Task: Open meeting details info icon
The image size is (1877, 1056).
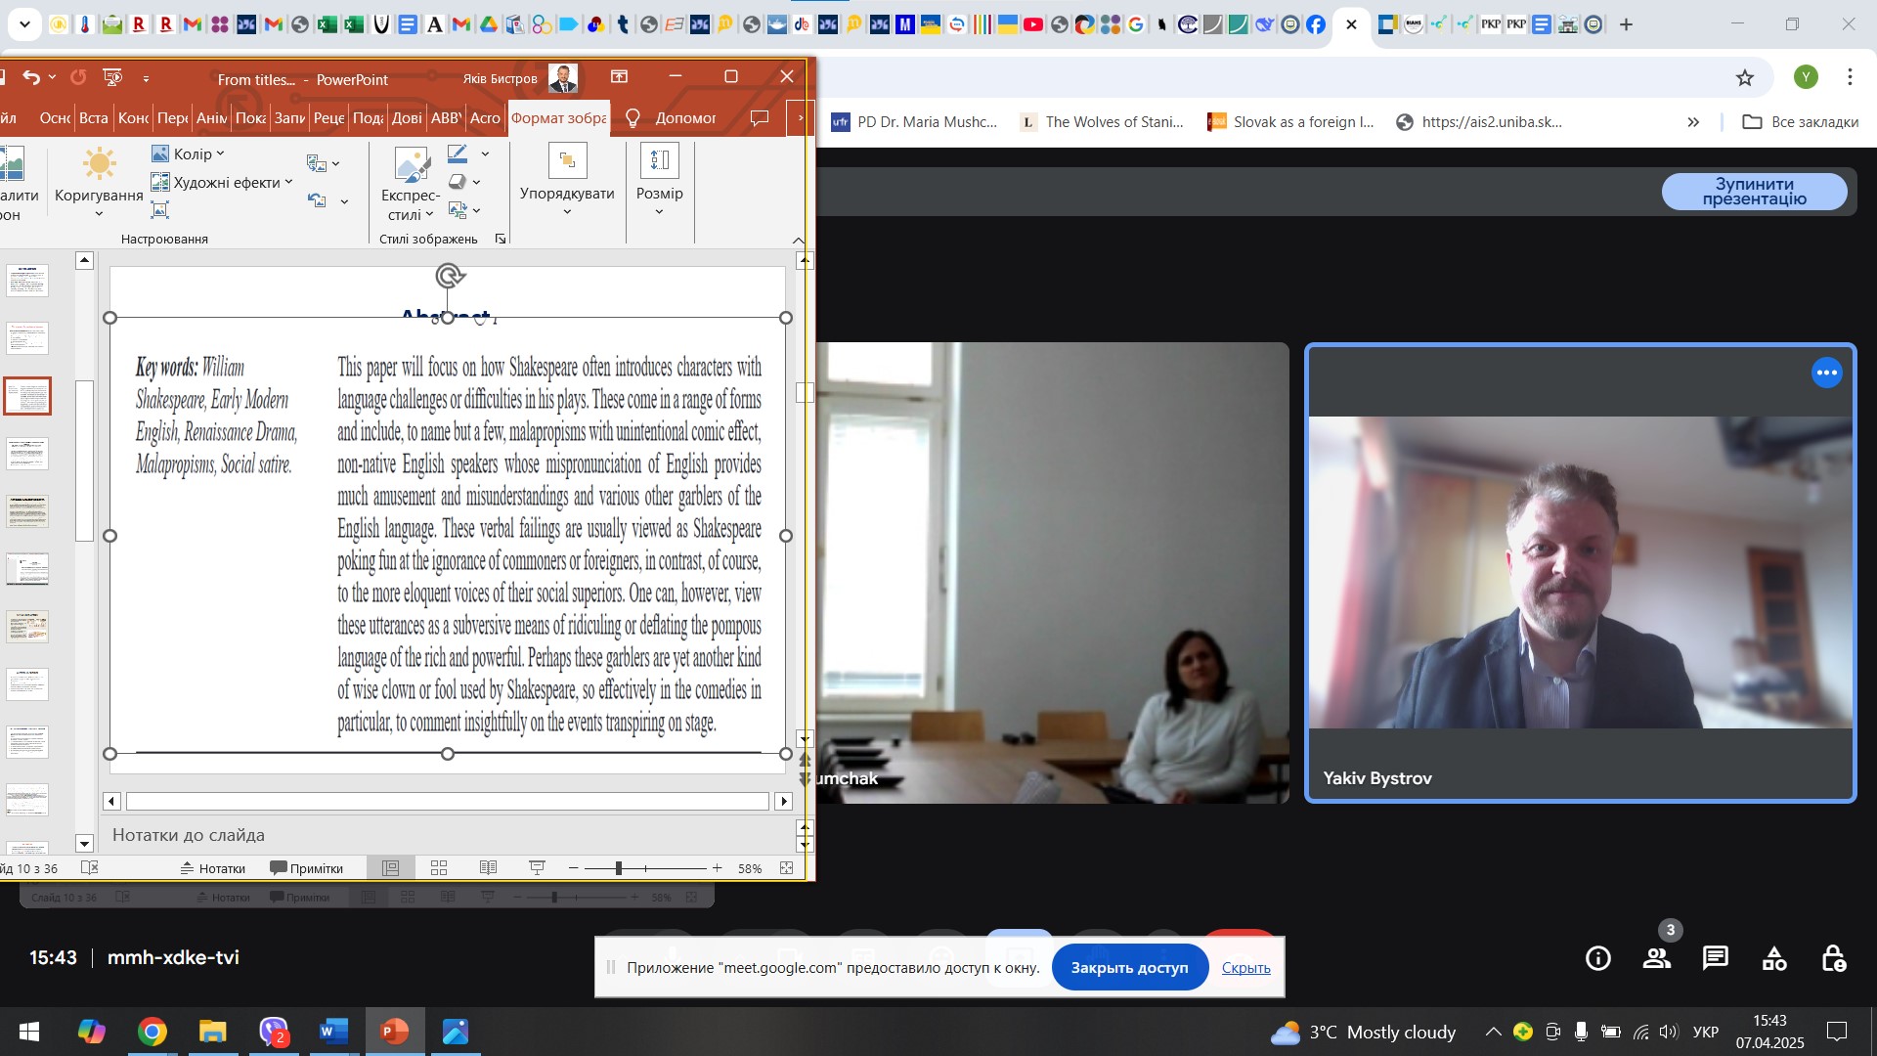Action: (x=1598, y=958)
